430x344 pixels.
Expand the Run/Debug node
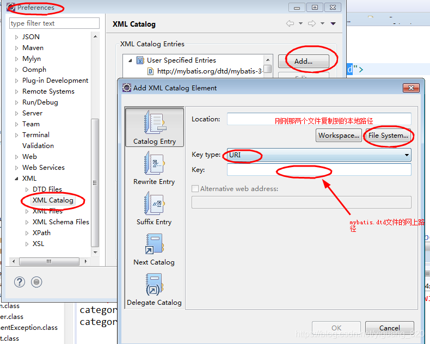coord(16,102)
